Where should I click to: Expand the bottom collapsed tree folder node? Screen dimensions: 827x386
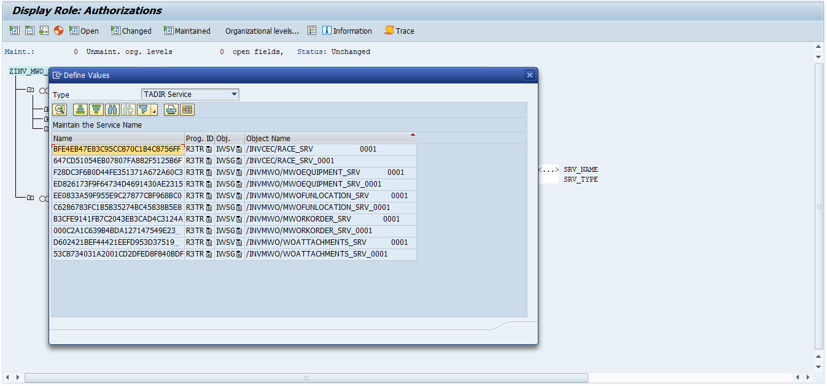(x=30, y=198)
